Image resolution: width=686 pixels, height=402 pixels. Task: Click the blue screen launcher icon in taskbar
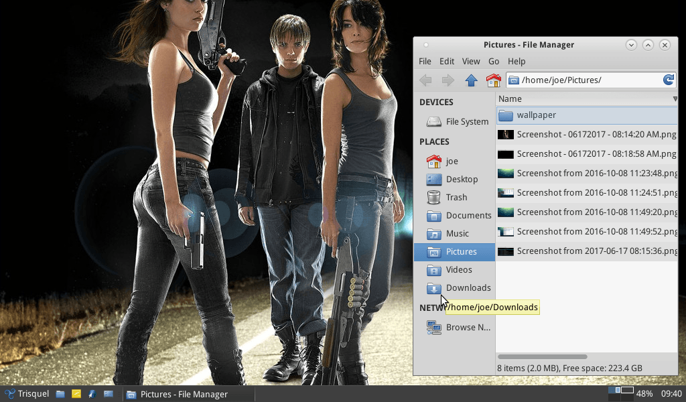tap(108, 394)
